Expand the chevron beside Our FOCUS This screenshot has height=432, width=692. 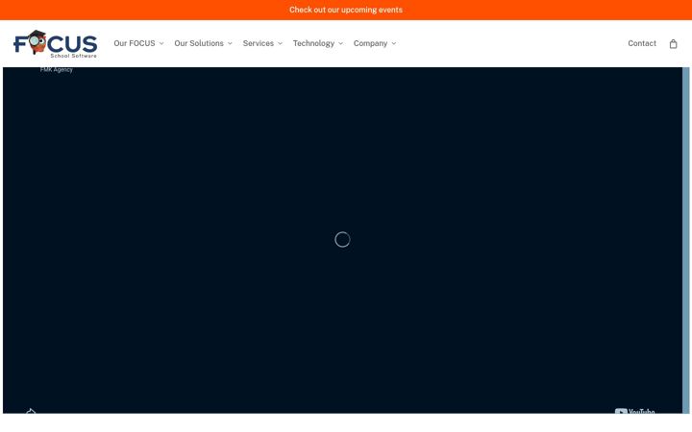(161, 43)
